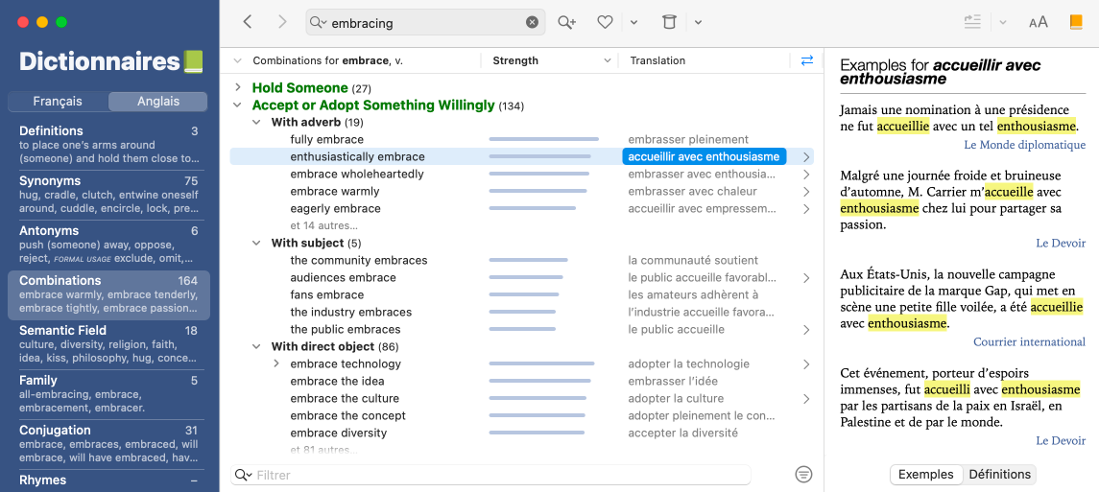Collapse the With adverb section
The width and height of the screenshot is (1099, 492).
[x=257, y=123]
